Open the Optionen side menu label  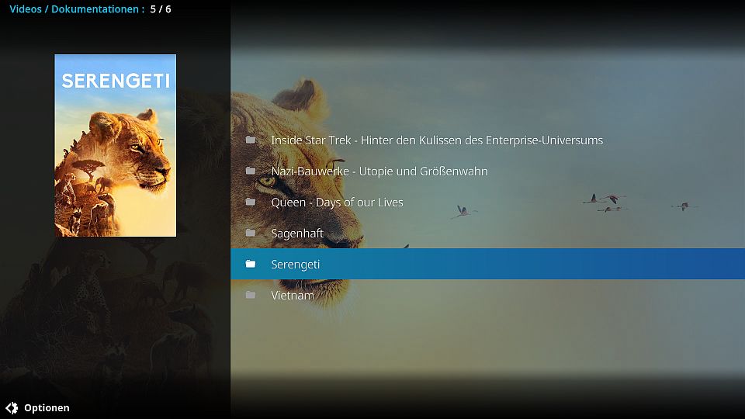[47, 407]
